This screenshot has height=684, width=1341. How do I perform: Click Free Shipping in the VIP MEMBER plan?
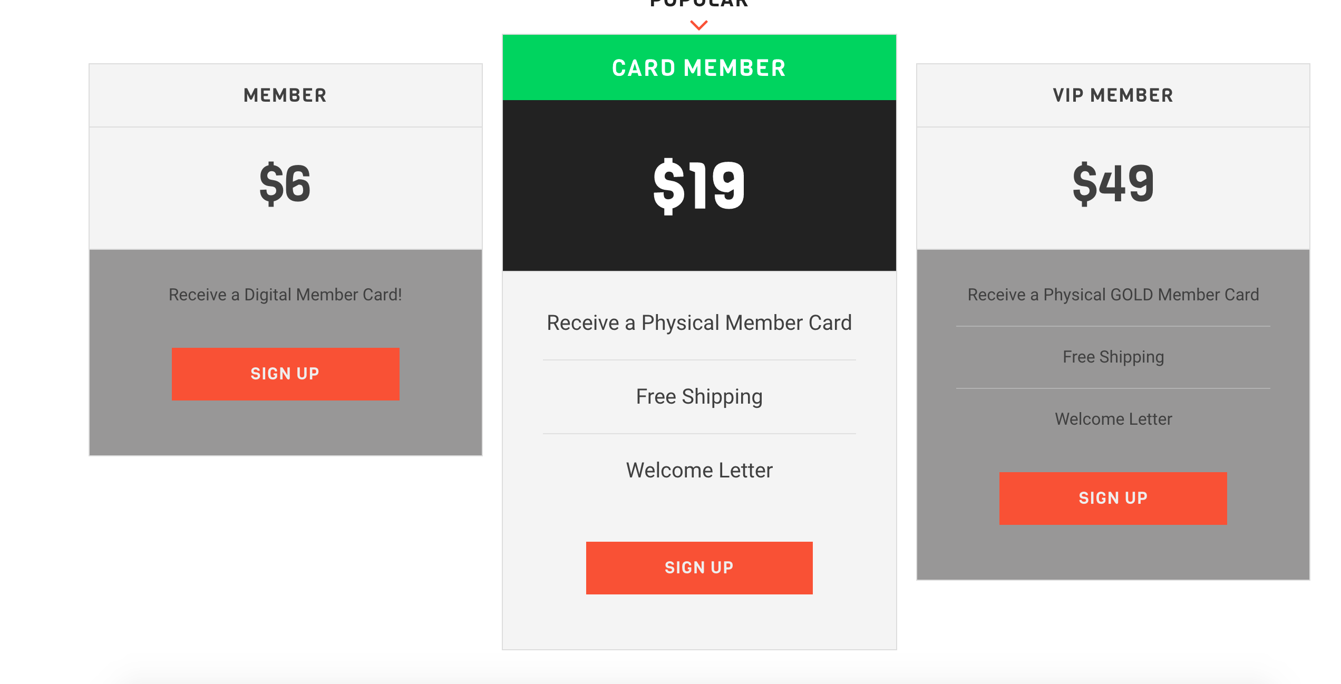pyautogui.click(x=1113, y=357)
